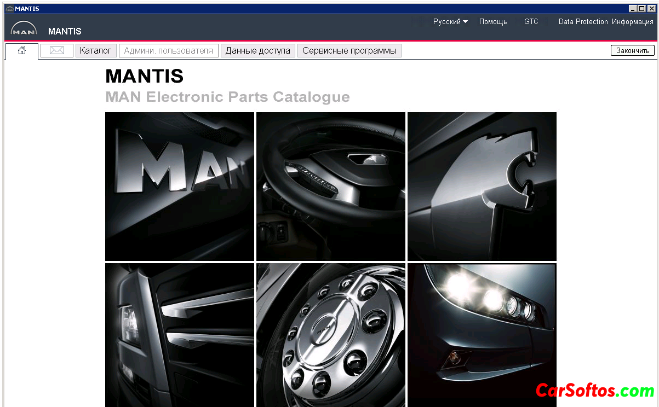Click the GTC link
659x407 pixels.
[x=531, y=22]
